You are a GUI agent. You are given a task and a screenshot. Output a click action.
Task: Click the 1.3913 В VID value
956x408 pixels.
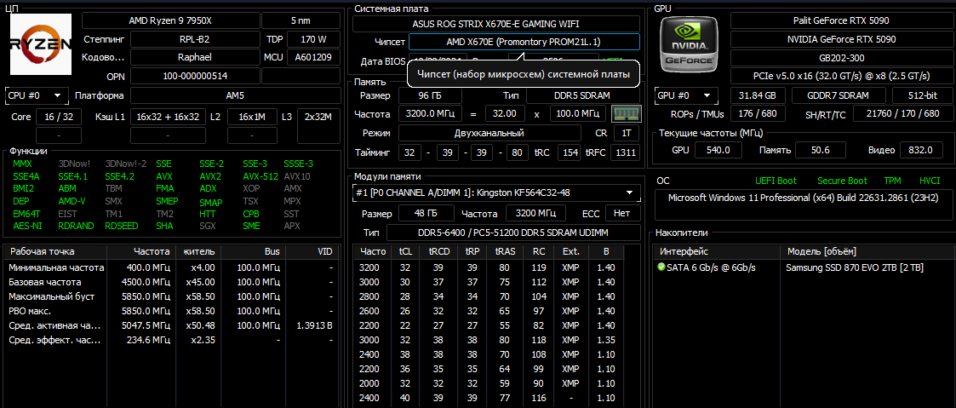[314, 325]
